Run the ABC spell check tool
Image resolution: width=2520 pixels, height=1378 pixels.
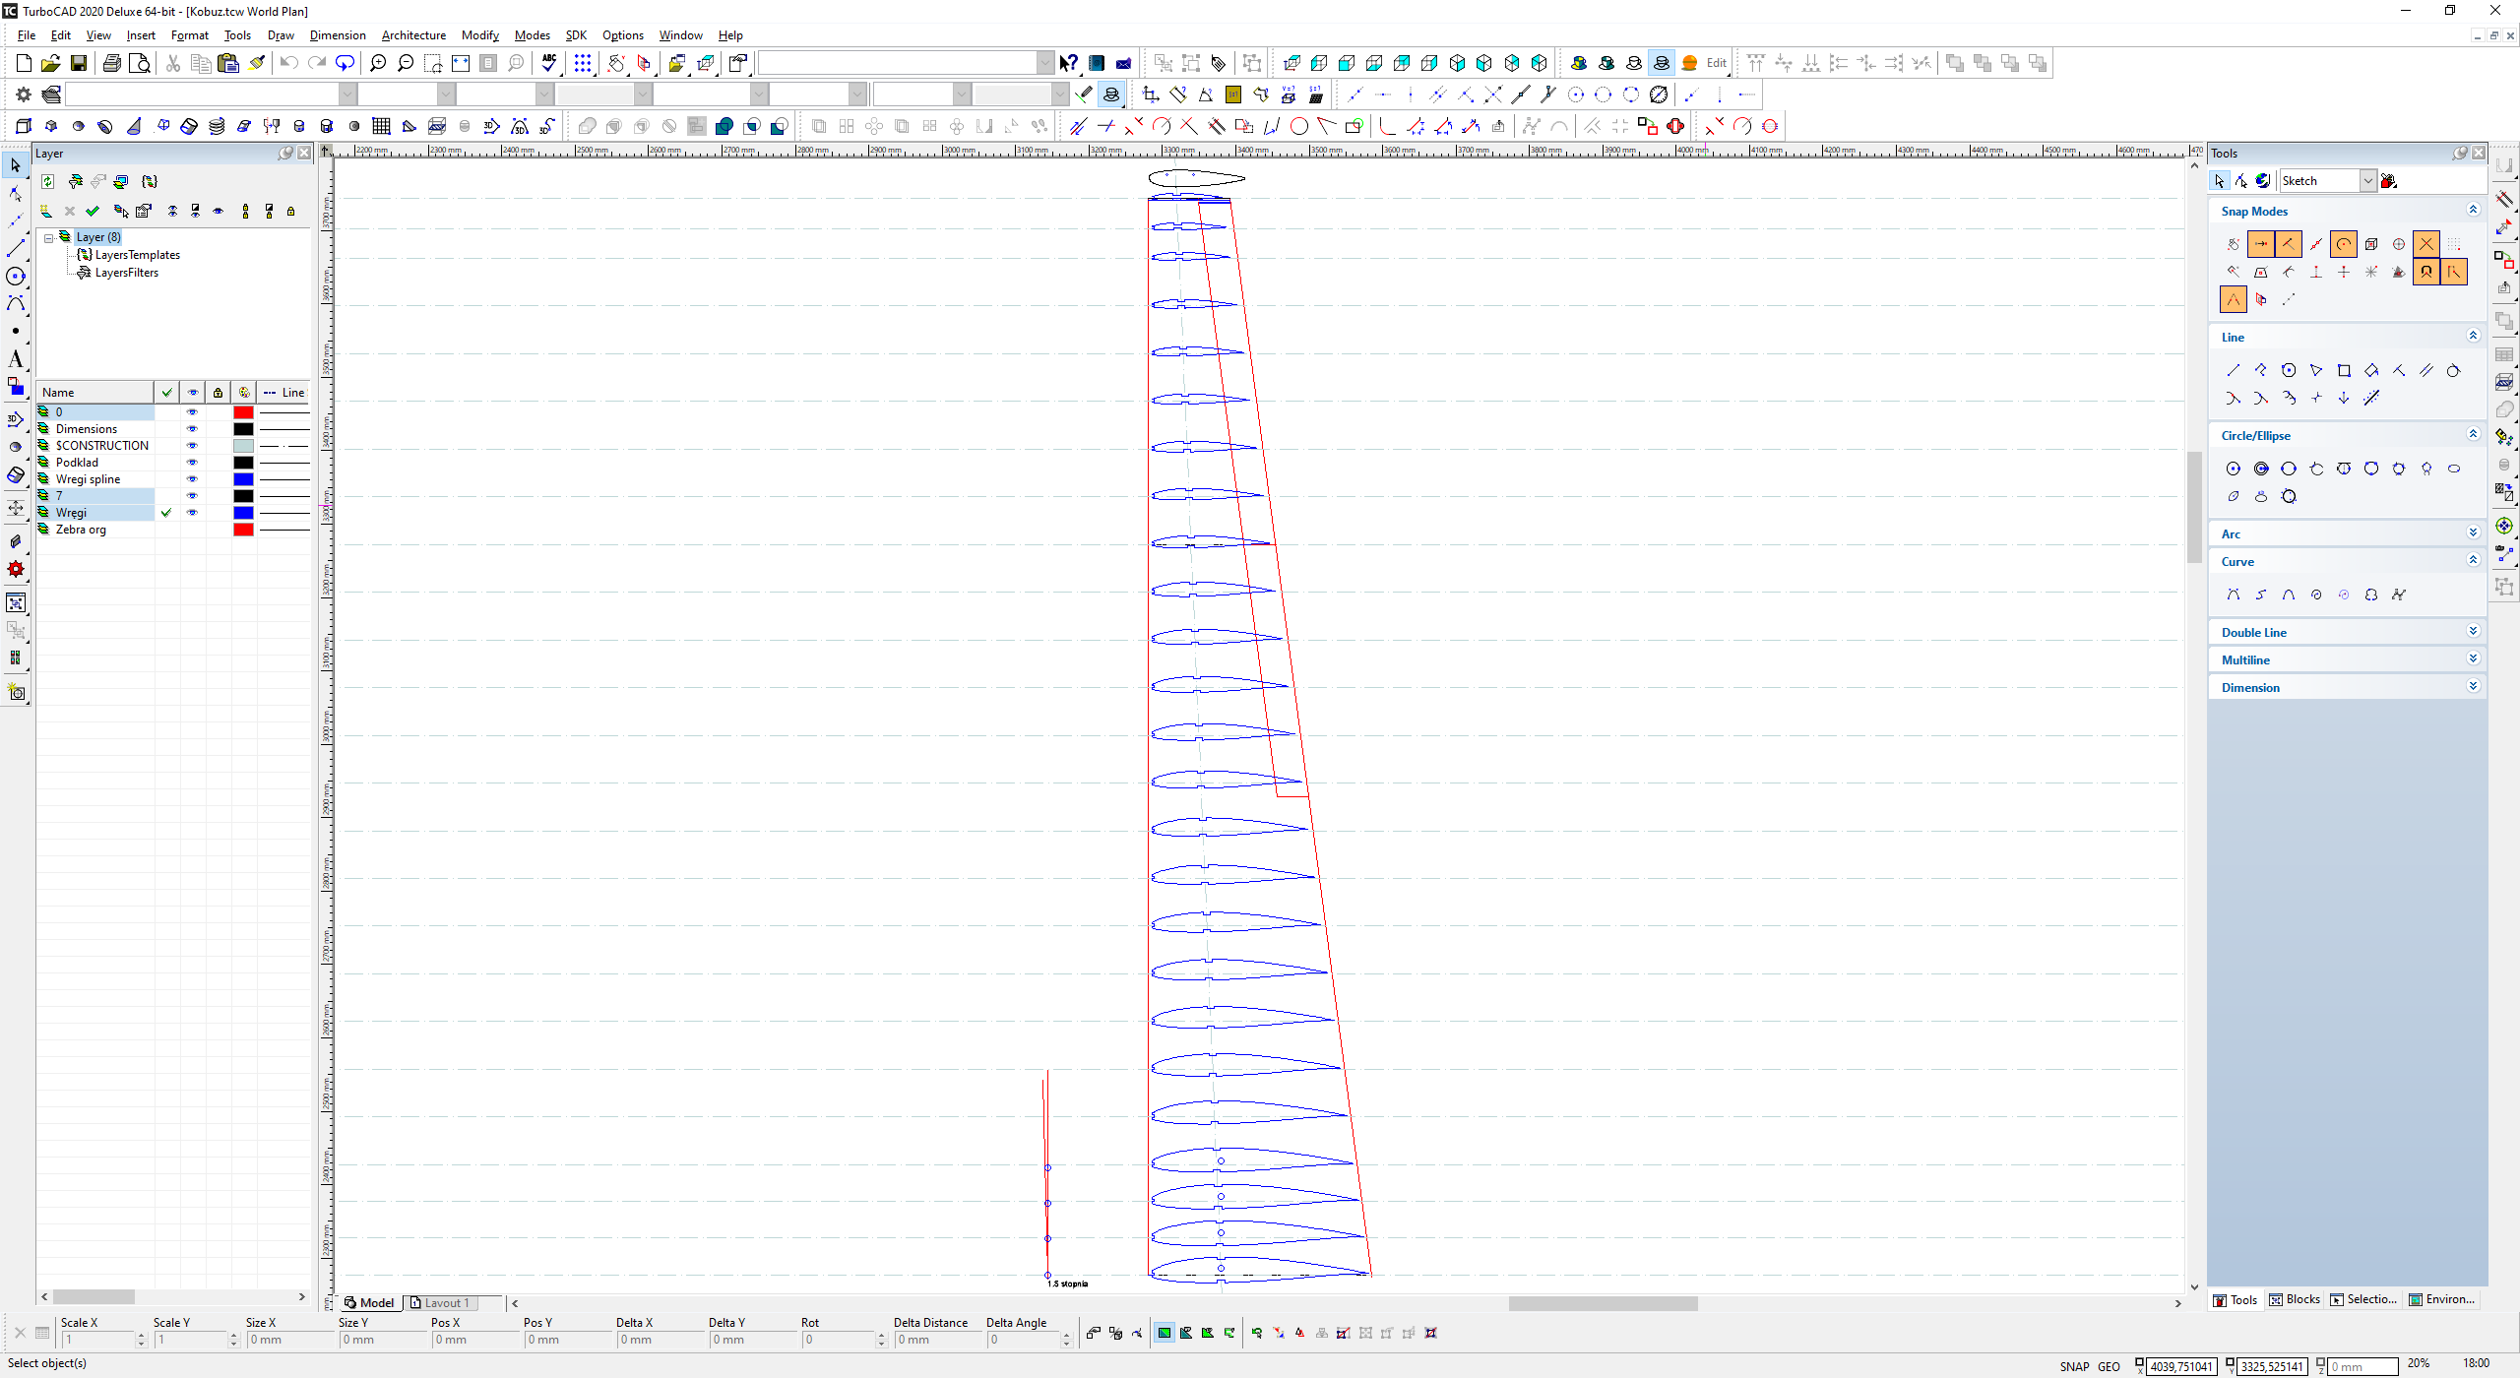[549, 63]
